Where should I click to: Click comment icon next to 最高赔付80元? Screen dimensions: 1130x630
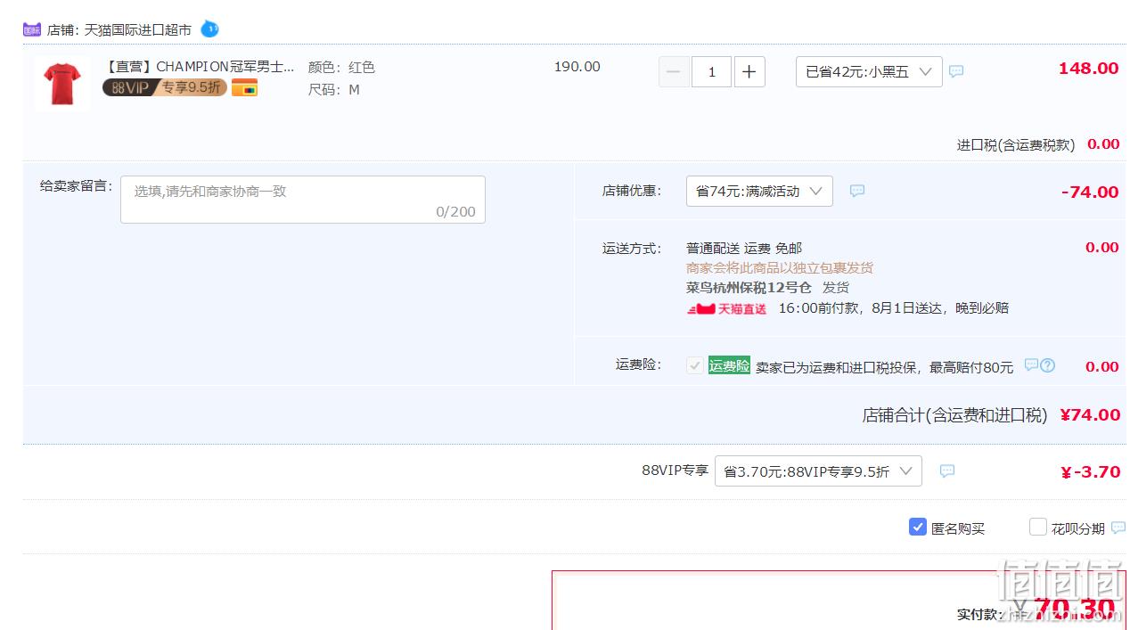click(x=1031, y=364)
